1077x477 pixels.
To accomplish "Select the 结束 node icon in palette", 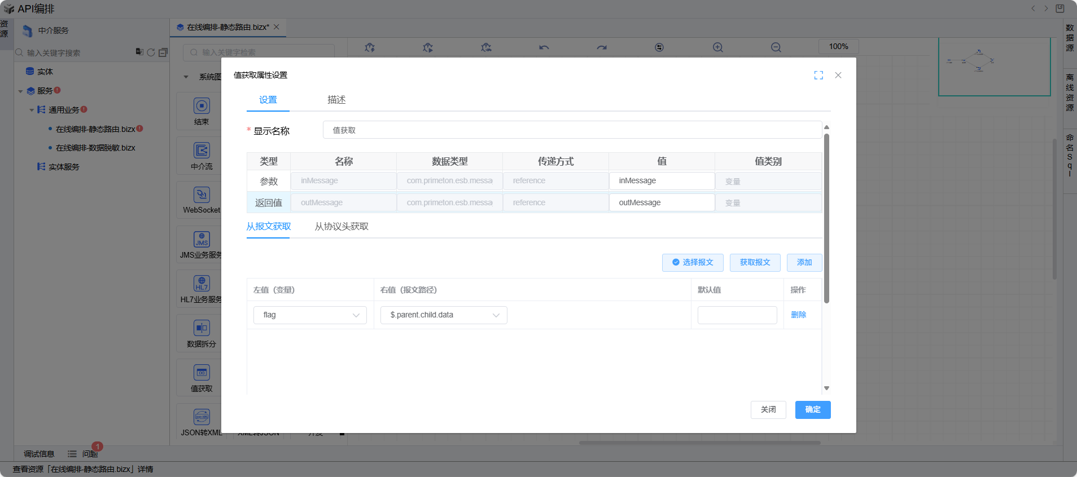I will click(x=202, y=106).
